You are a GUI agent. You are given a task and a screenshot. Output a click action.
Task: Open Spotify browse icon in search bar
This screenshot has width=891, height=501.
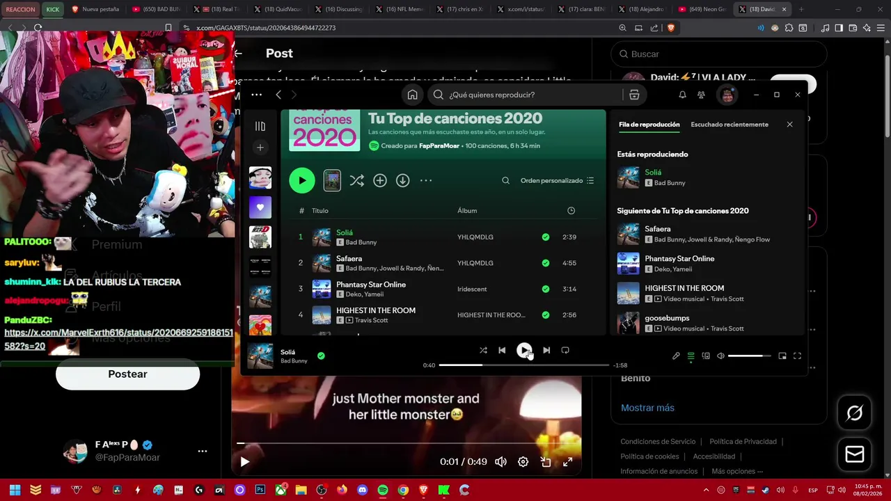tap(634, 95)
